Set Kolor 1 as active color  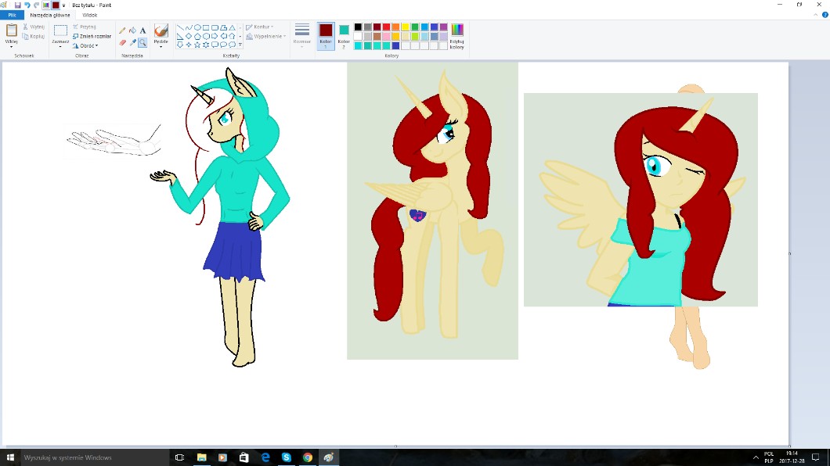[326, 35]
